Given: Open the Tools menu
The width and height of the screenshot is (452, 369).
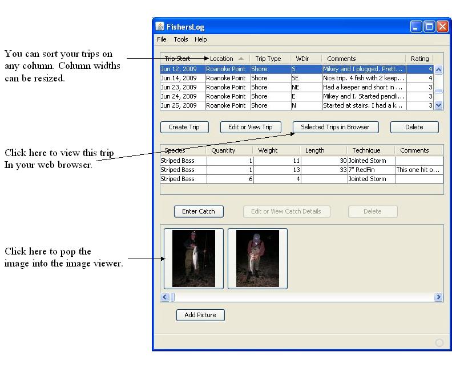Looking at the screenshot, I should point(181,39).
